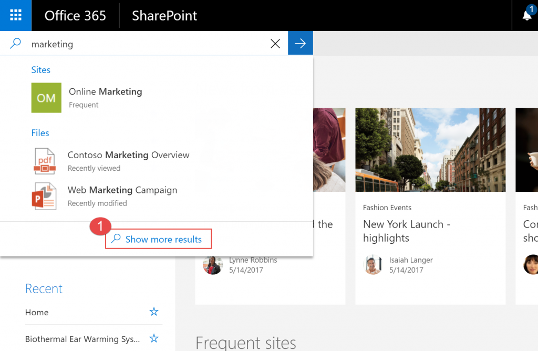Click Isaiah Langer's avatar
Viewport: 538px width, 351px height.
coord(373,264)
